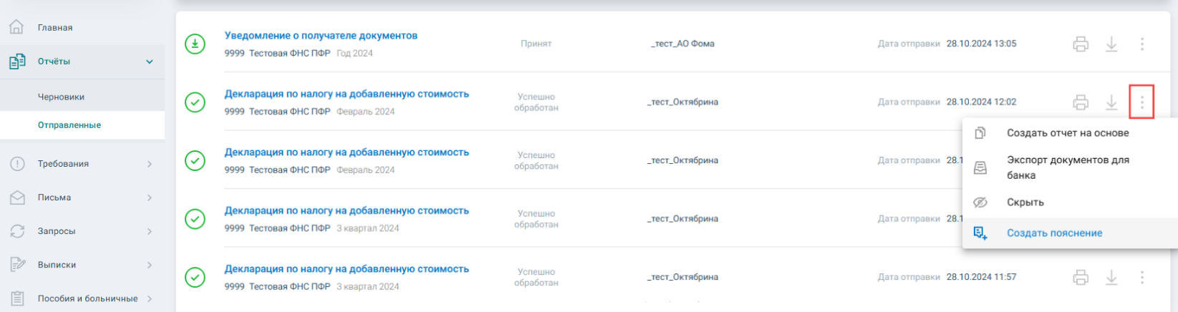Screen dimensions: 1178x312
Task: Open the Главная home icon
Action: (x=17, y=27)
